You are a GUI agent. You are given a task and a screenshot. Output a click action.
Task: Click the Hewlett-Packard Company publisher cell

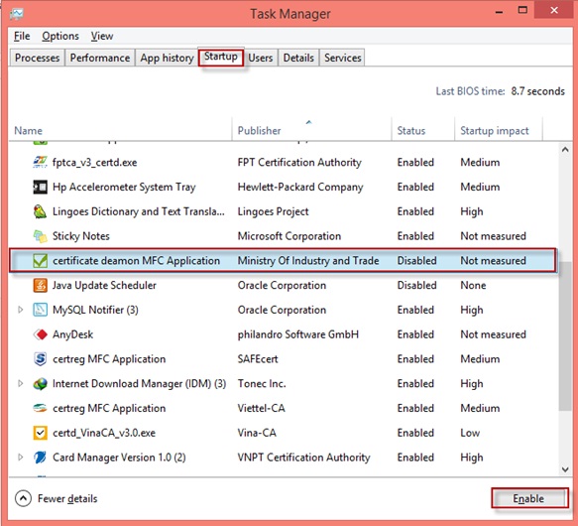(x=300, y=187)
